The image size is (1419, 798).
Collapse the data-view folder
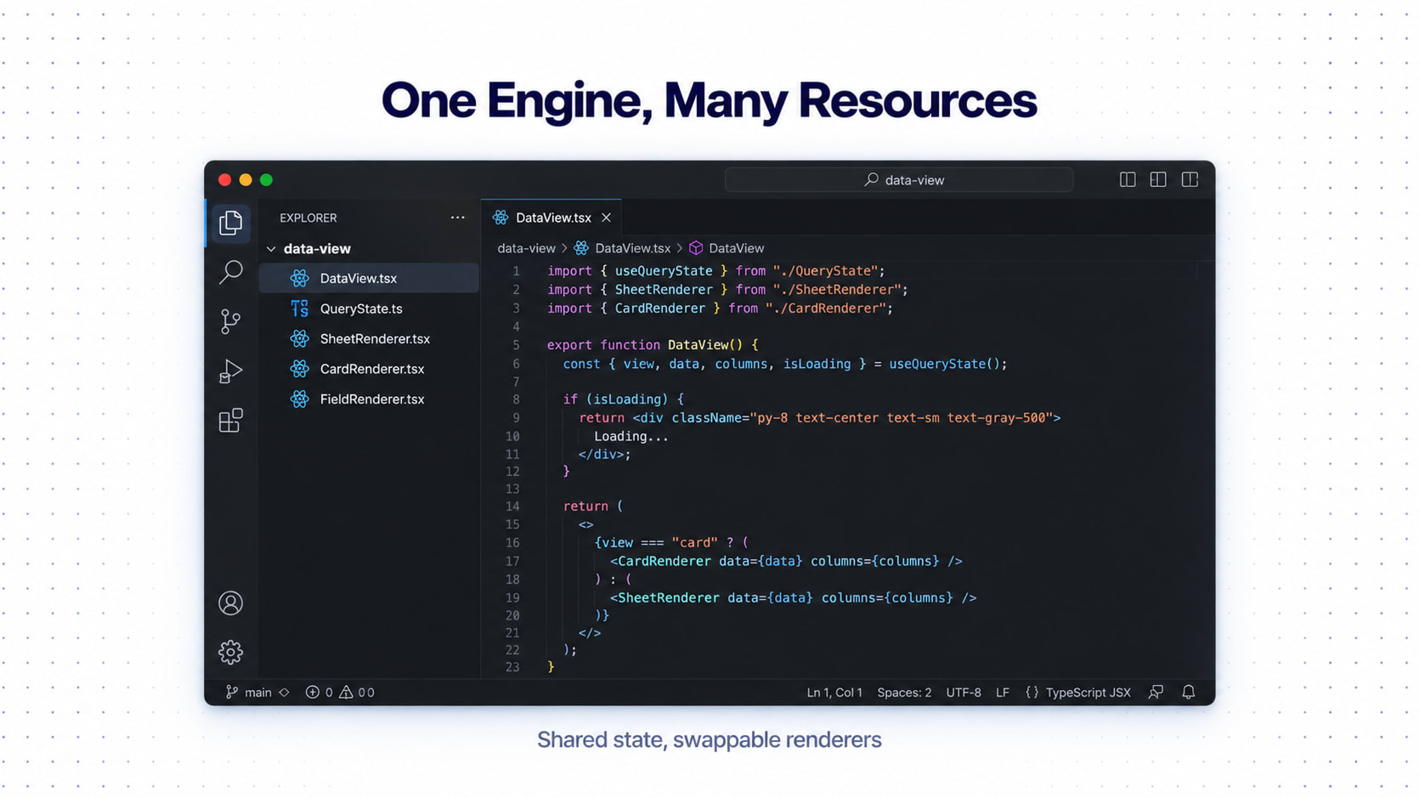click(x=271, y=249)
